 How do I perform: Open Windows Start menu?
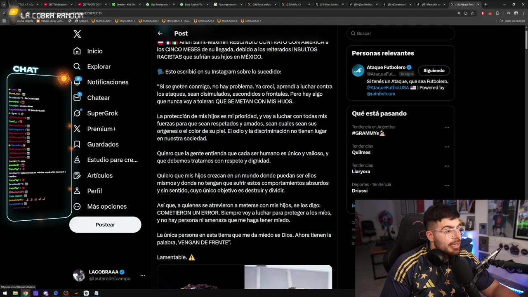[x=5, y=293]
